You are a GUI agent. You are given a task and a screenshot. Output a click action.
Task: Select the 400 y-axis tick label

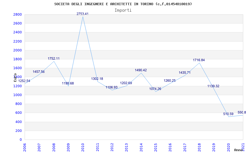pyautogui.click(x=18, y=122)
